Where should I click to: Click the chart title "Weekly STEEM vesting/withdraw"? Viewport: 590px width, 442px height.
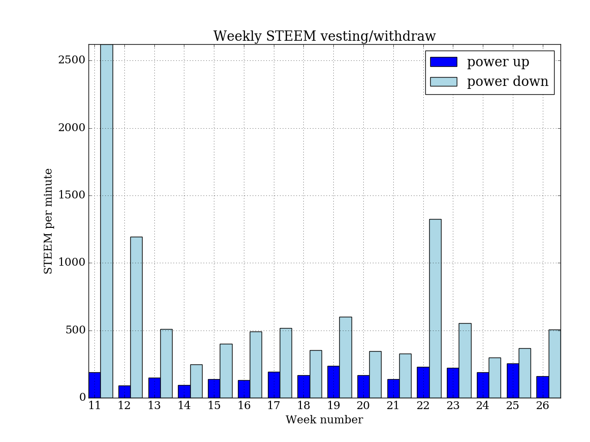[x=324, y=36]
